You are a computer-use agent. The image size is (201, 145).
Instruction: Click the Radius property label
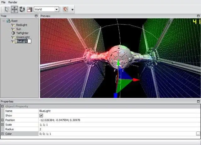pyautogui.click(x=9, y=129)
